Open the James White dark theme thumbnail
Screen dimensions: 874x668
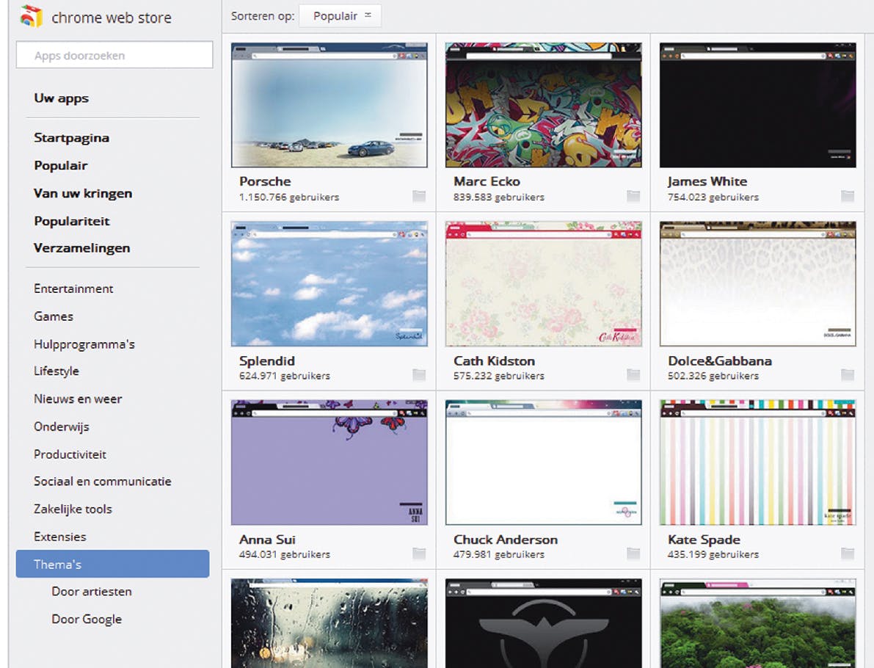(x=757, y=105)
